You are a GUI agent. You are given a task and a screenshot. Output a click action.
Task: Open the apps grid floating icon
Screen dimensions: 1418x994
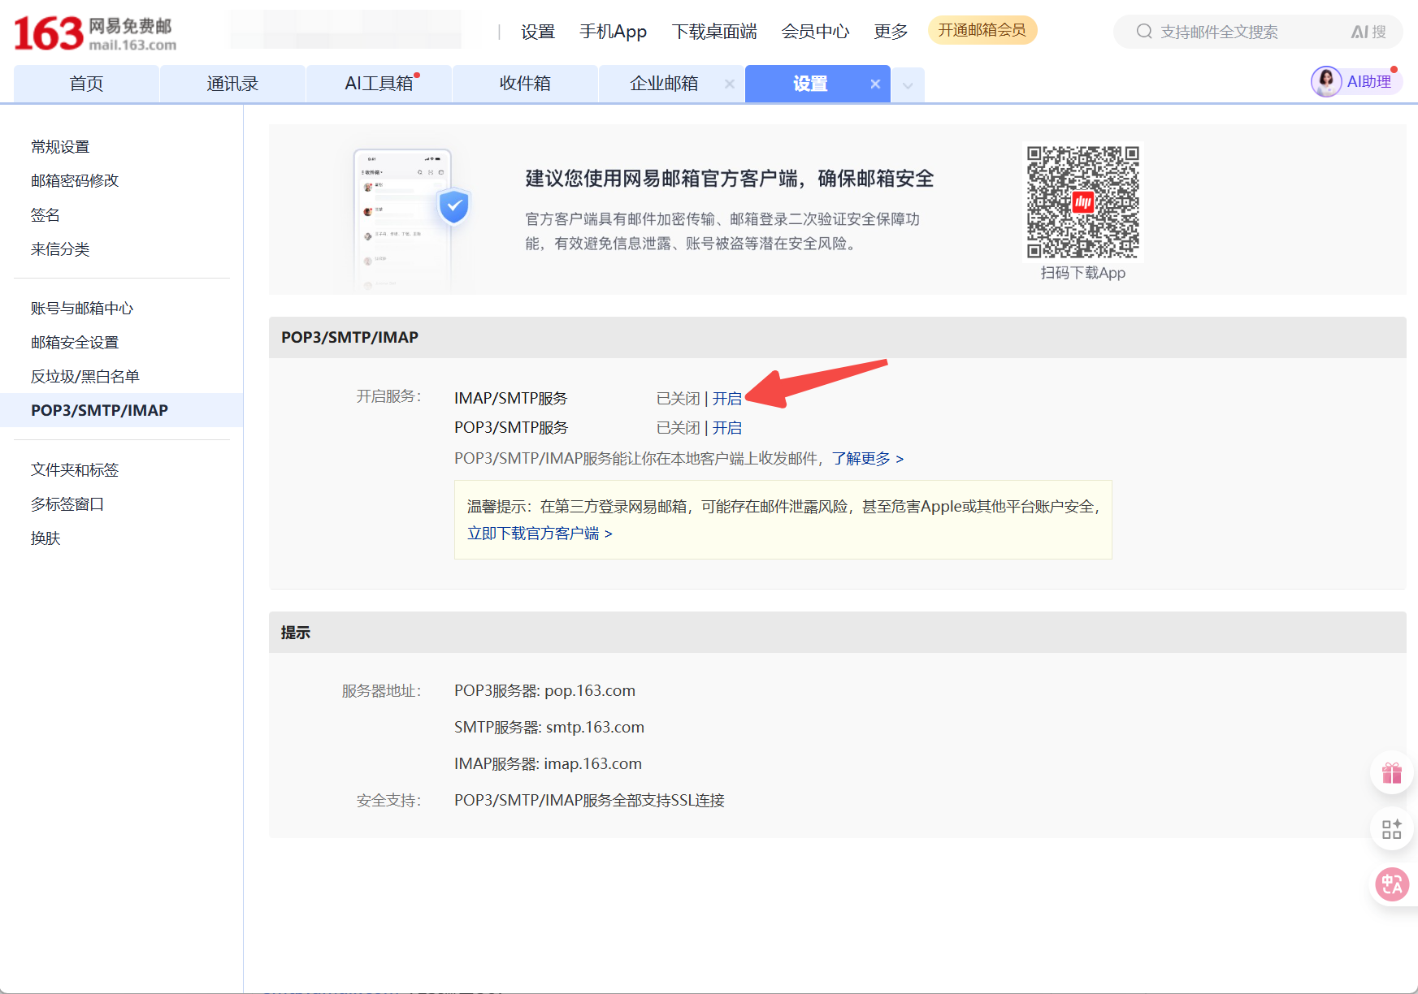(x=1391, y=829)
